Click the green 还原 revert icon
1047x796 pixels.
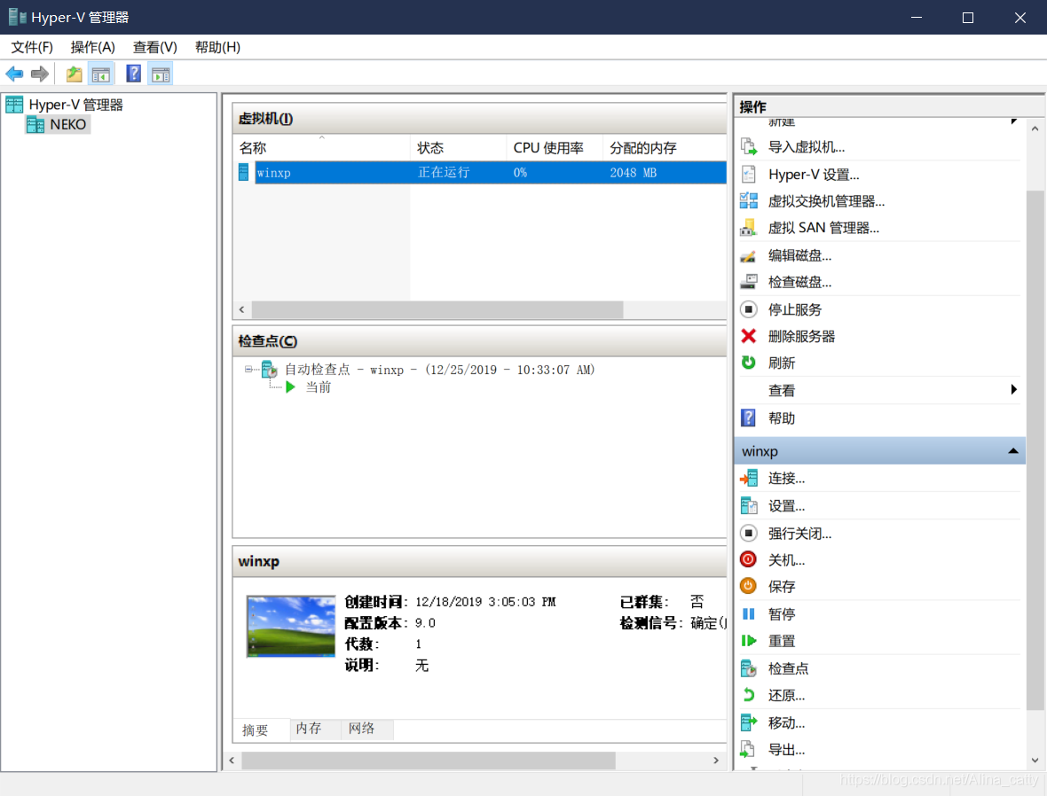point(749,695)
